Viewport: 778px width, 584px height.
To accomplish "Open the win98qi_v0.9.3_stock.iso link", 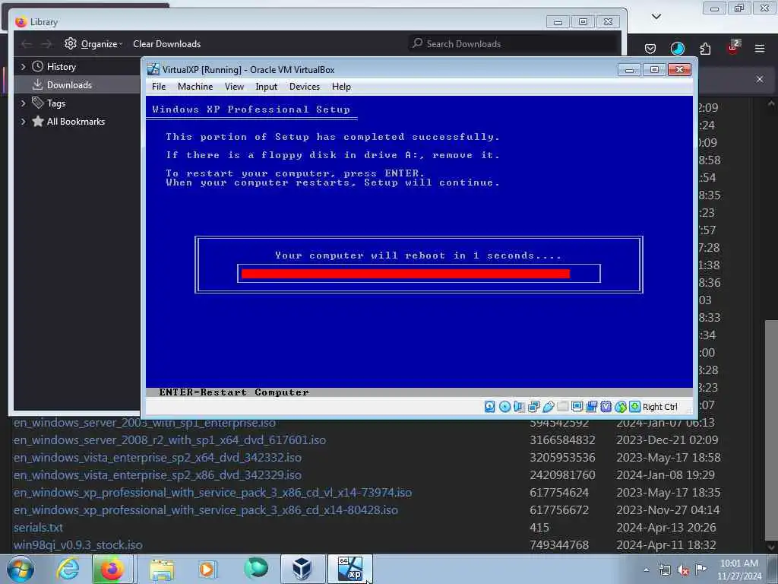I will click(x=78, y=544).
